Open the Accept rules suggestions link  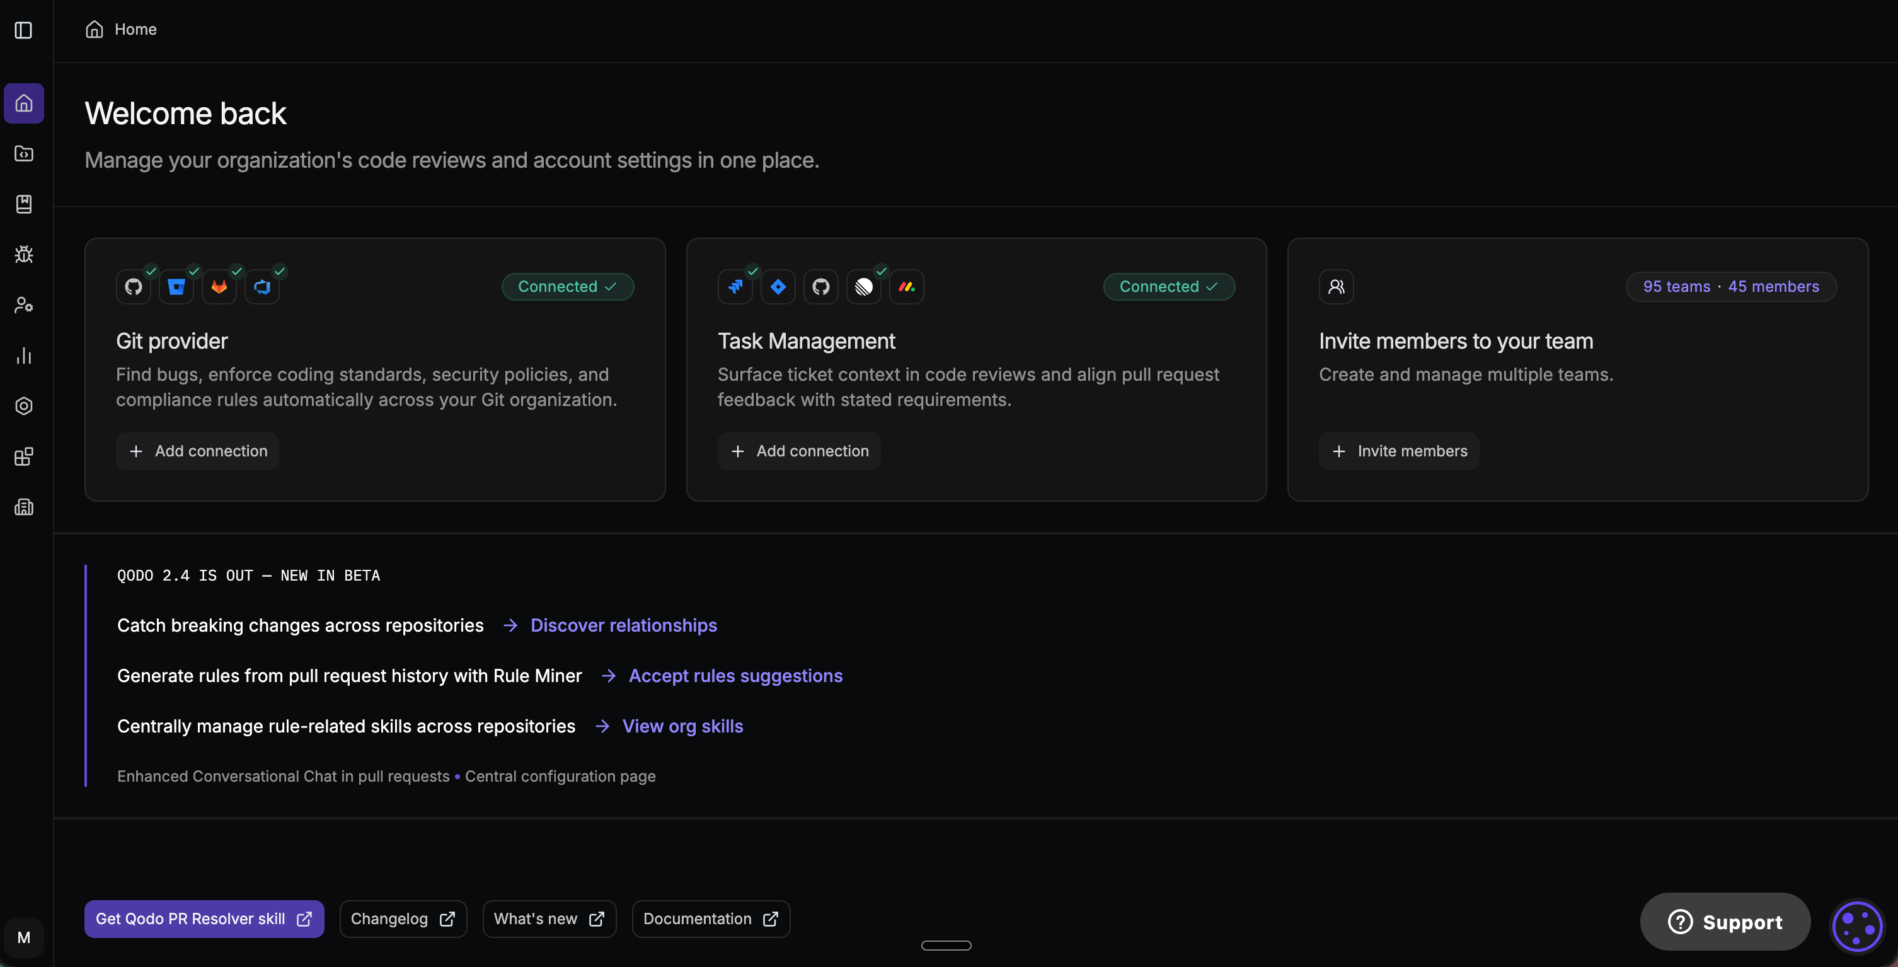735,676
